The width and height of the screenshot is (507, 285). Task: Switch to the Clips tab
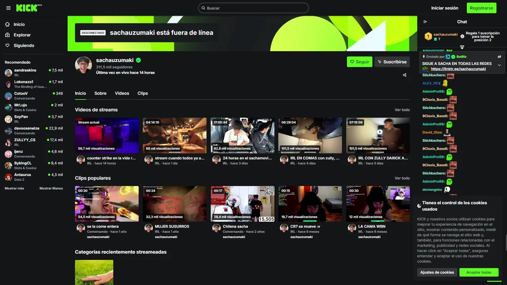tap(143, 93)
